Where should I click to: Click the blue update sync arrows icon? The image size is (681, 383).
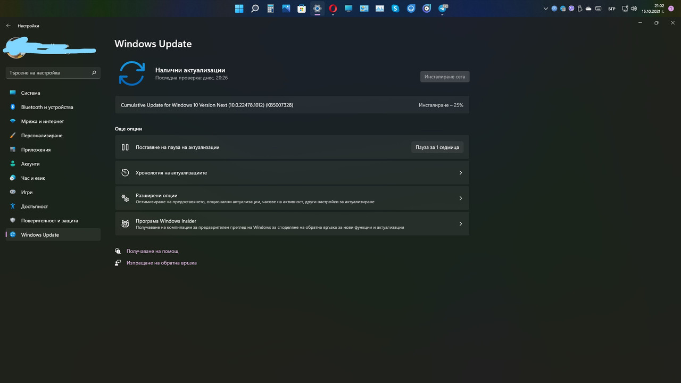131,73
